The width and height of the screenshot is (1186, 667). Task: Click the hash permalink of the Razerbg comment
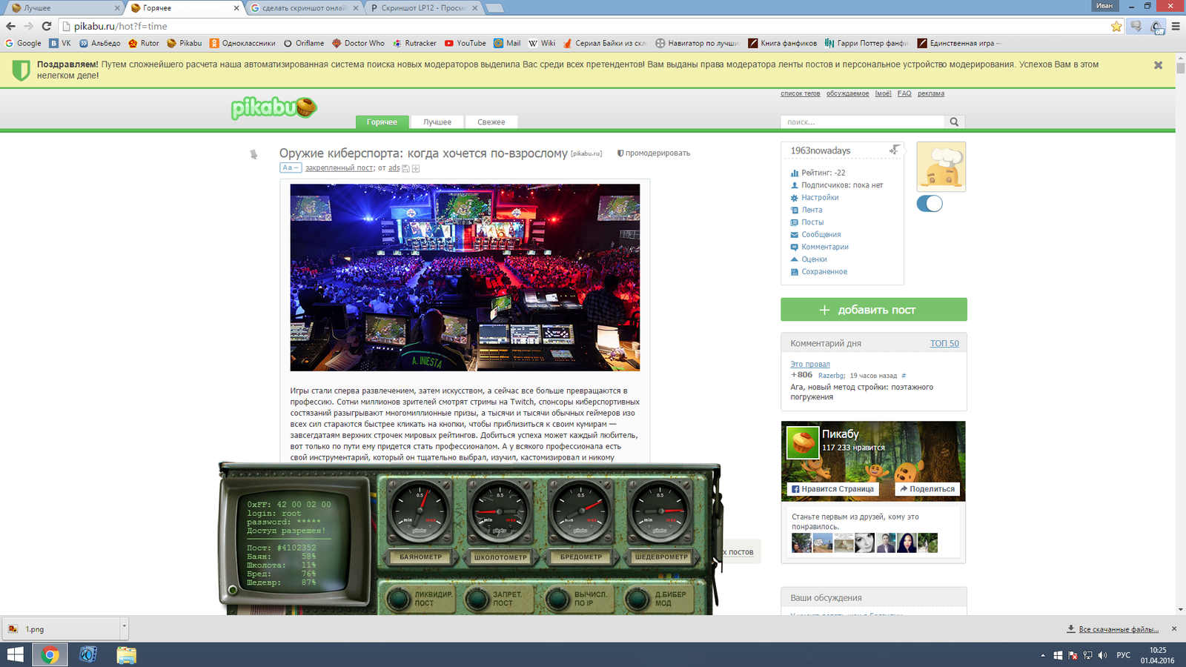(904, 376)
